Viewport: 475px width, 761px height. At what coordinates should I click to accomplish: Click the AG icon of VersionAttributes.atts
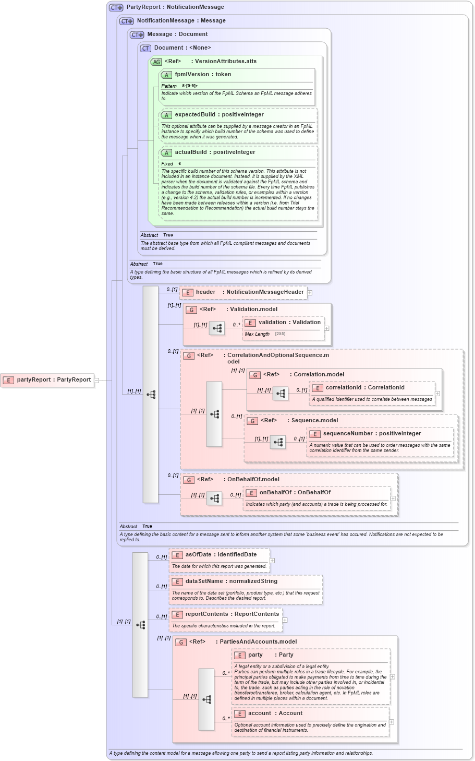coord(156,62)
